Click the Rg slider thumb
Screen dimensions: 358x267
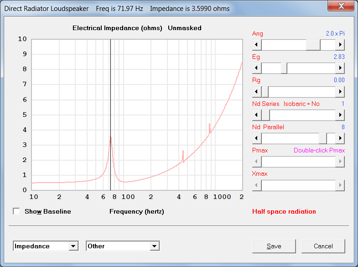265,92
